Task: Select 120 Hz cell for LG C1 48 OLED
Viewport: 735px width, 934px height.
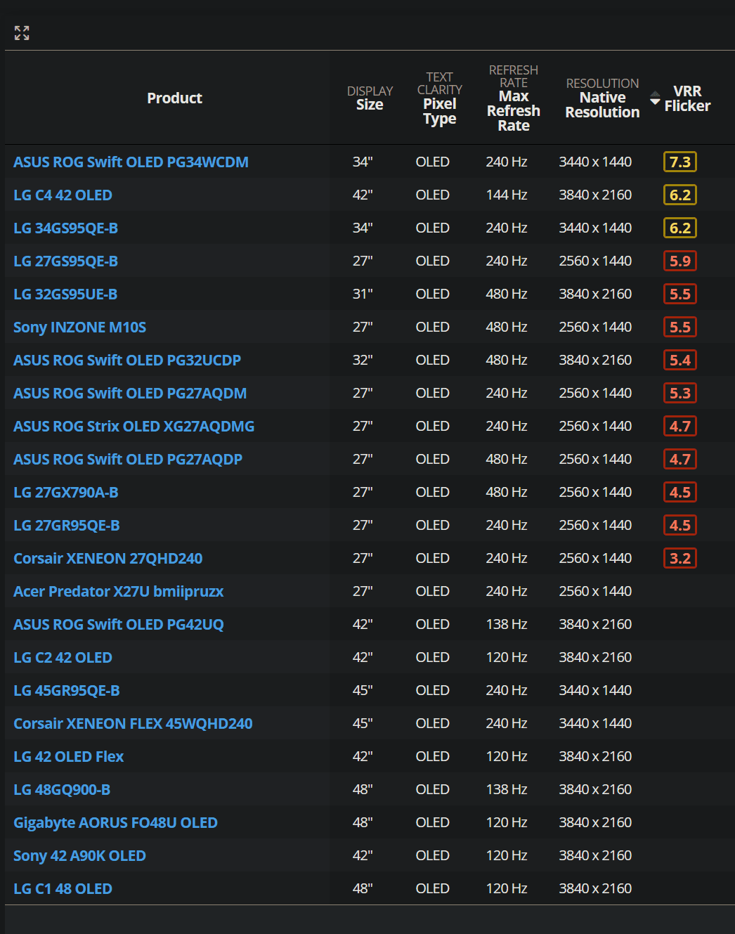Action: [x=507, y=889]
